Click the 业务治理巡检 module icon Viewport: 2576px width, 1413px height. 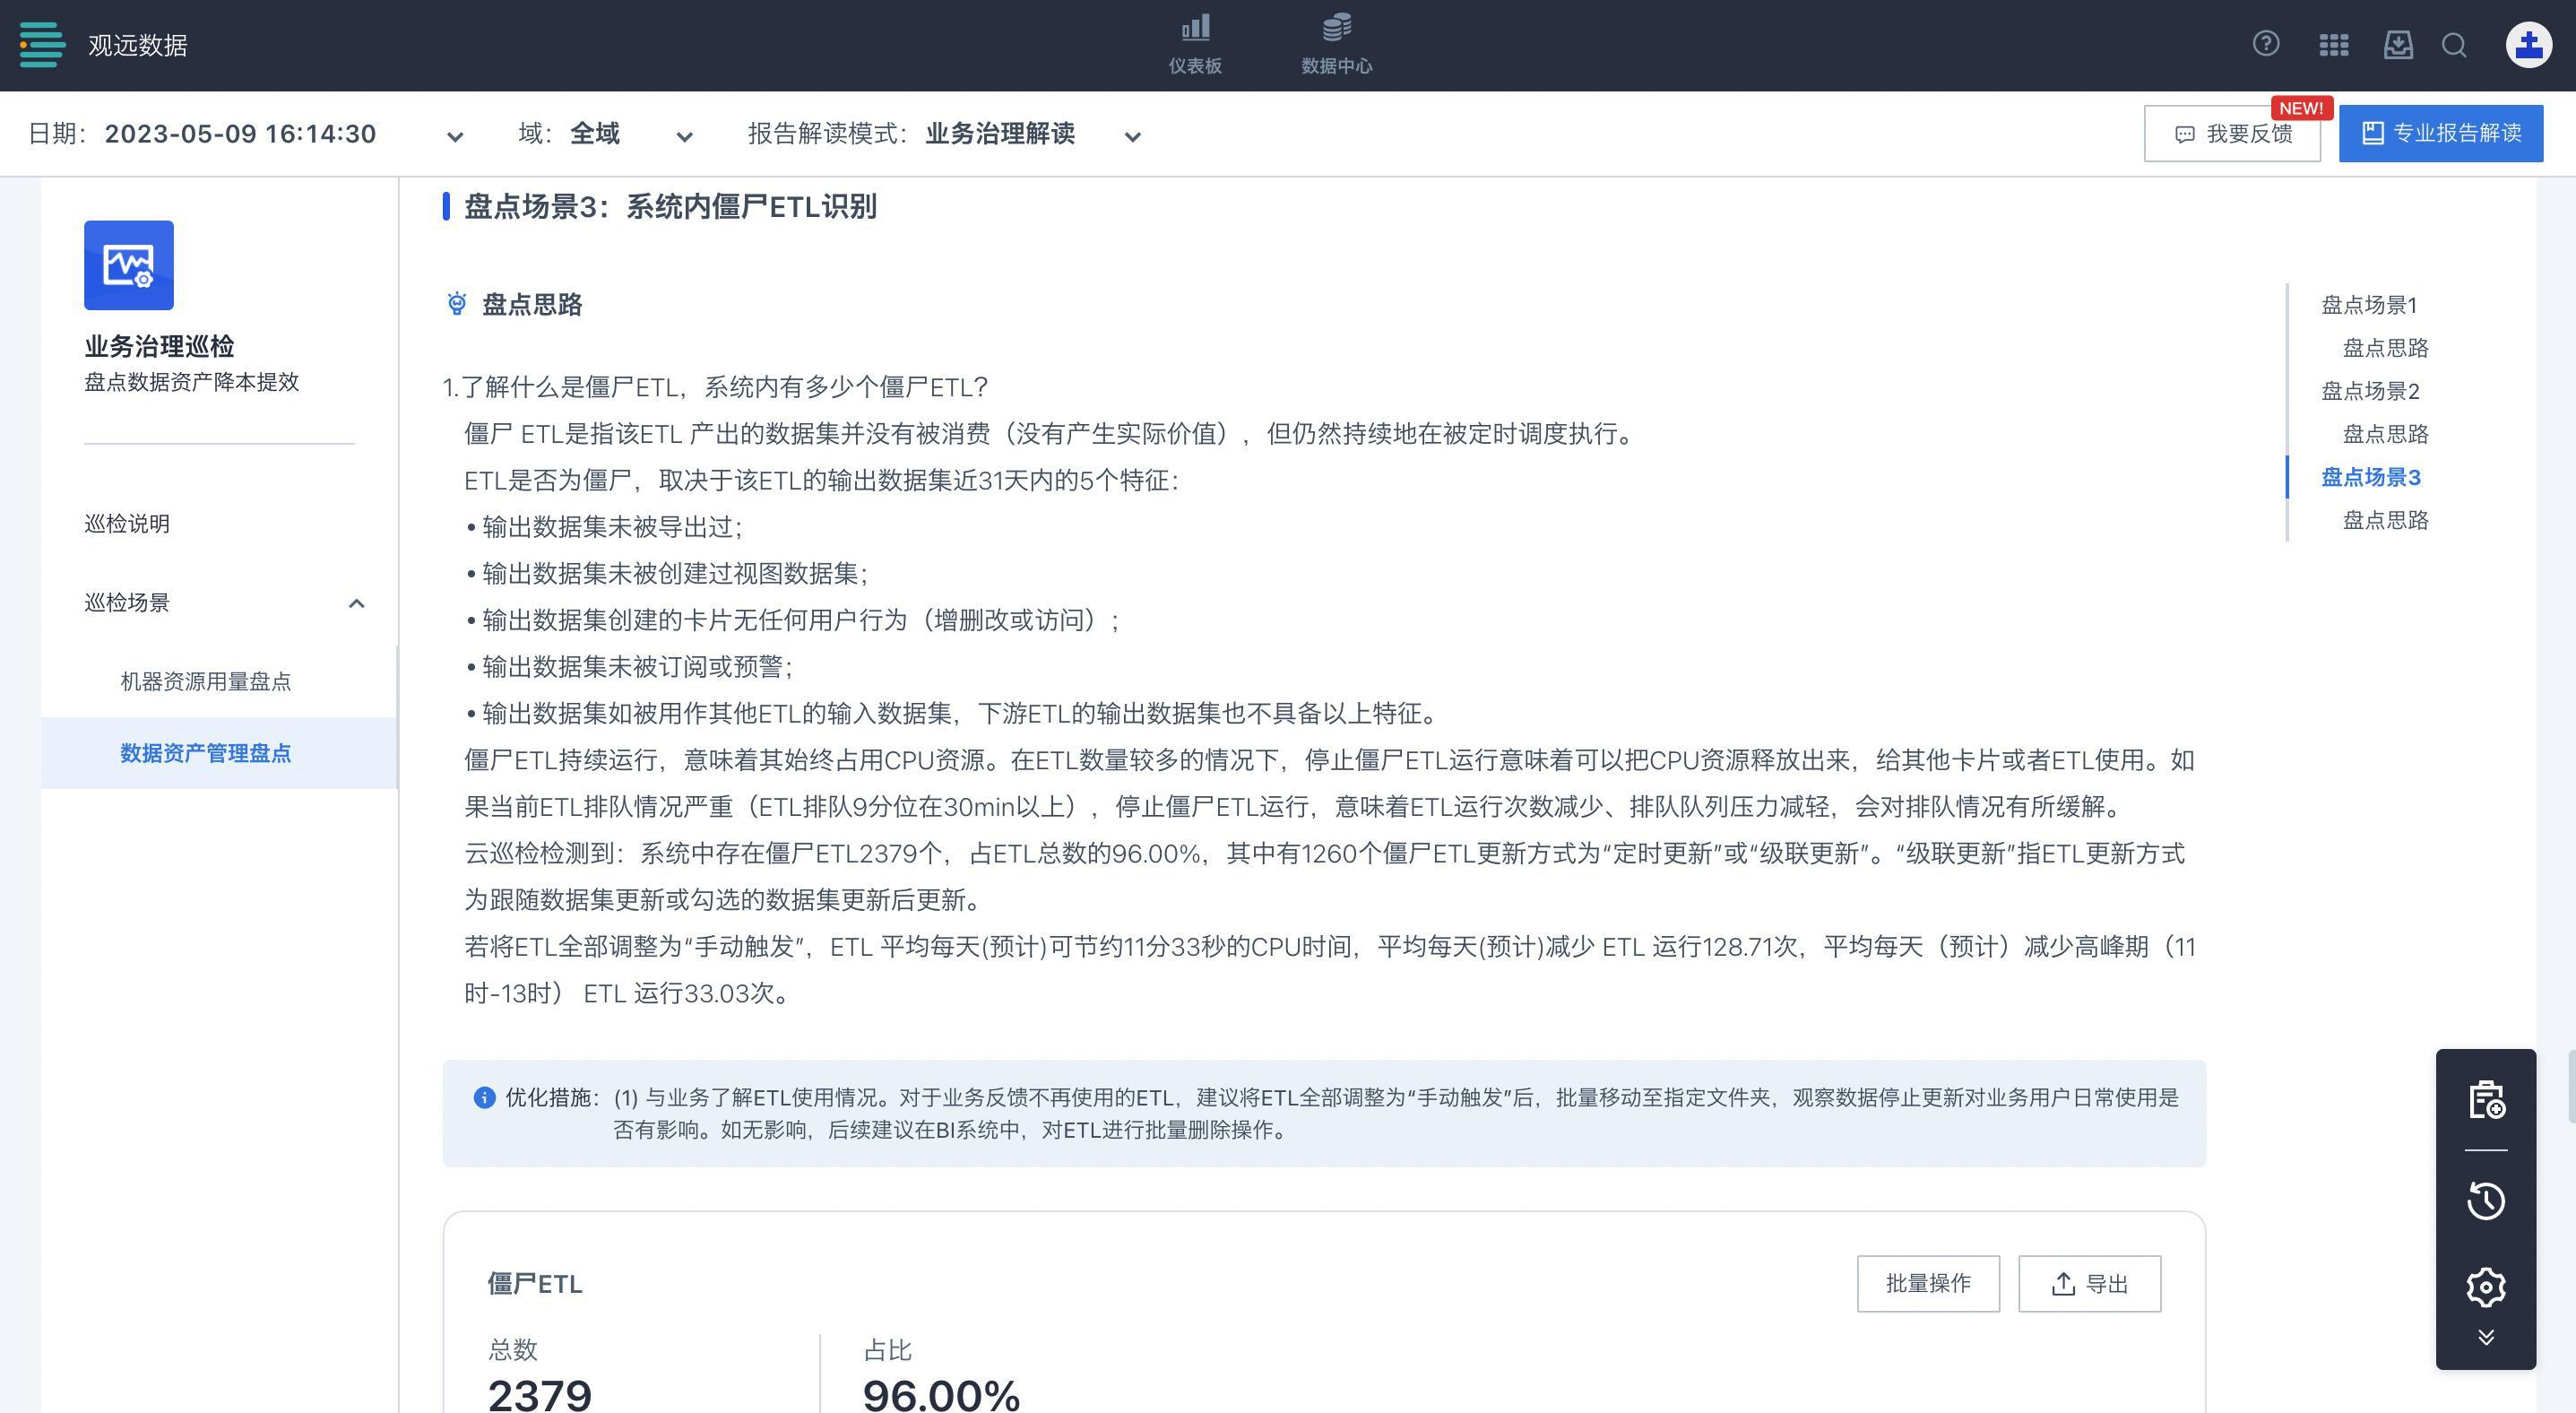(x=129, y=265)
